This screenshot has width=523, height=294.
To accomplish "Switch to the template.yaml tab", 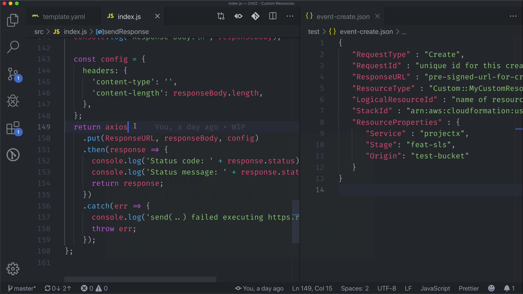I will coord(63,17).
